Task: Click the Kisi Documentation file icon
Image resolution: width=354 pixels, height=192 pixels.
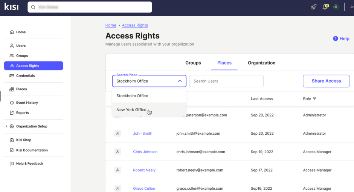Action: pos(12,150)
